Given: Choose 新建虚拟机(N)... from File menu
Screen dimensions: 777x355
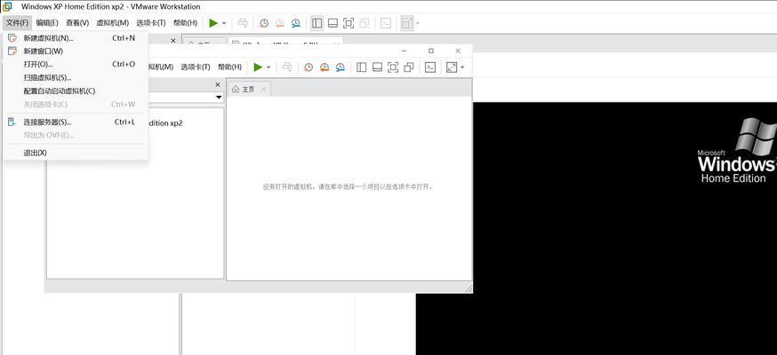Looking at the screenshot, I should tap(76, 38).
